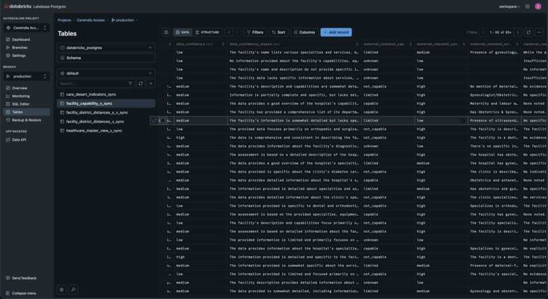The width and height of the screenshot is (548, 299).
Task: Select table facility_district_distances_s_v_sync
Action: point(106,113)
